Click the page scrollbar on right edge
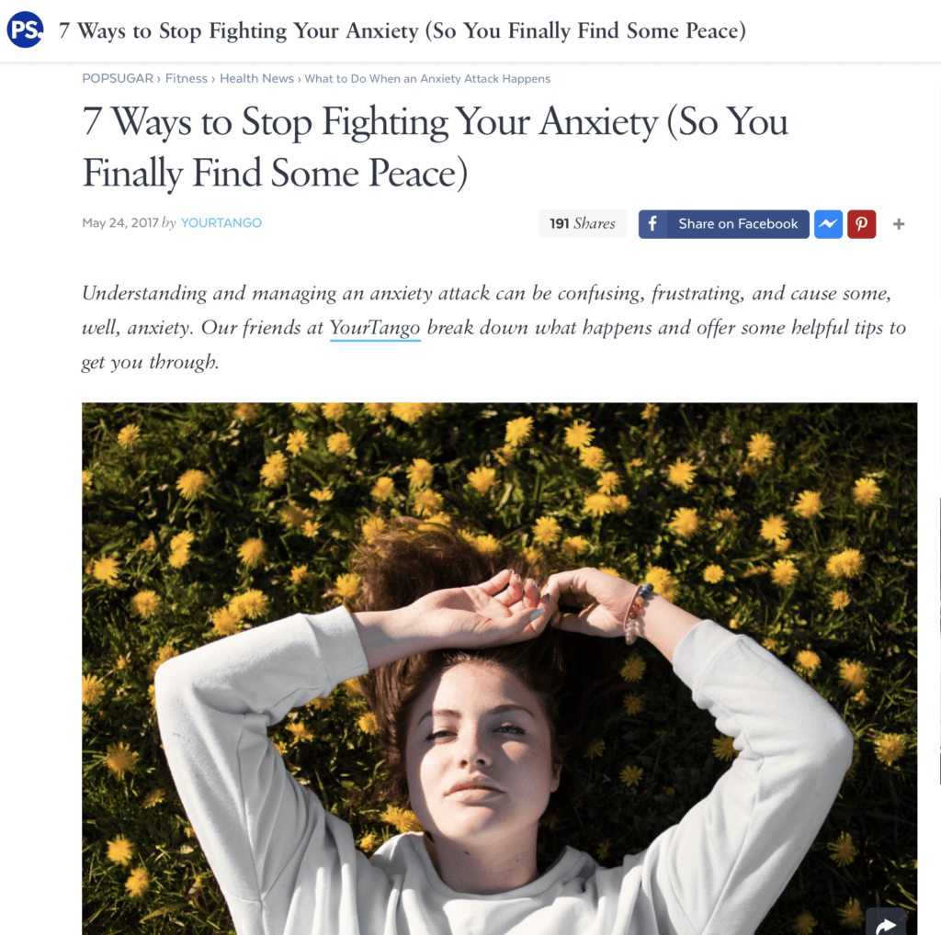 point(939,640)
